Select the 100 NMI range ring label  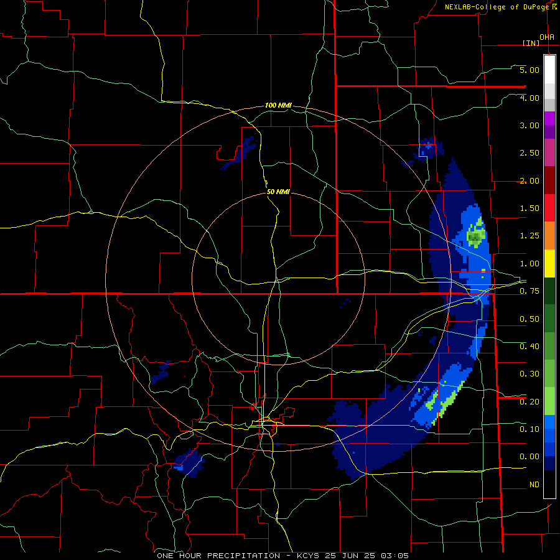click(278, 105)
